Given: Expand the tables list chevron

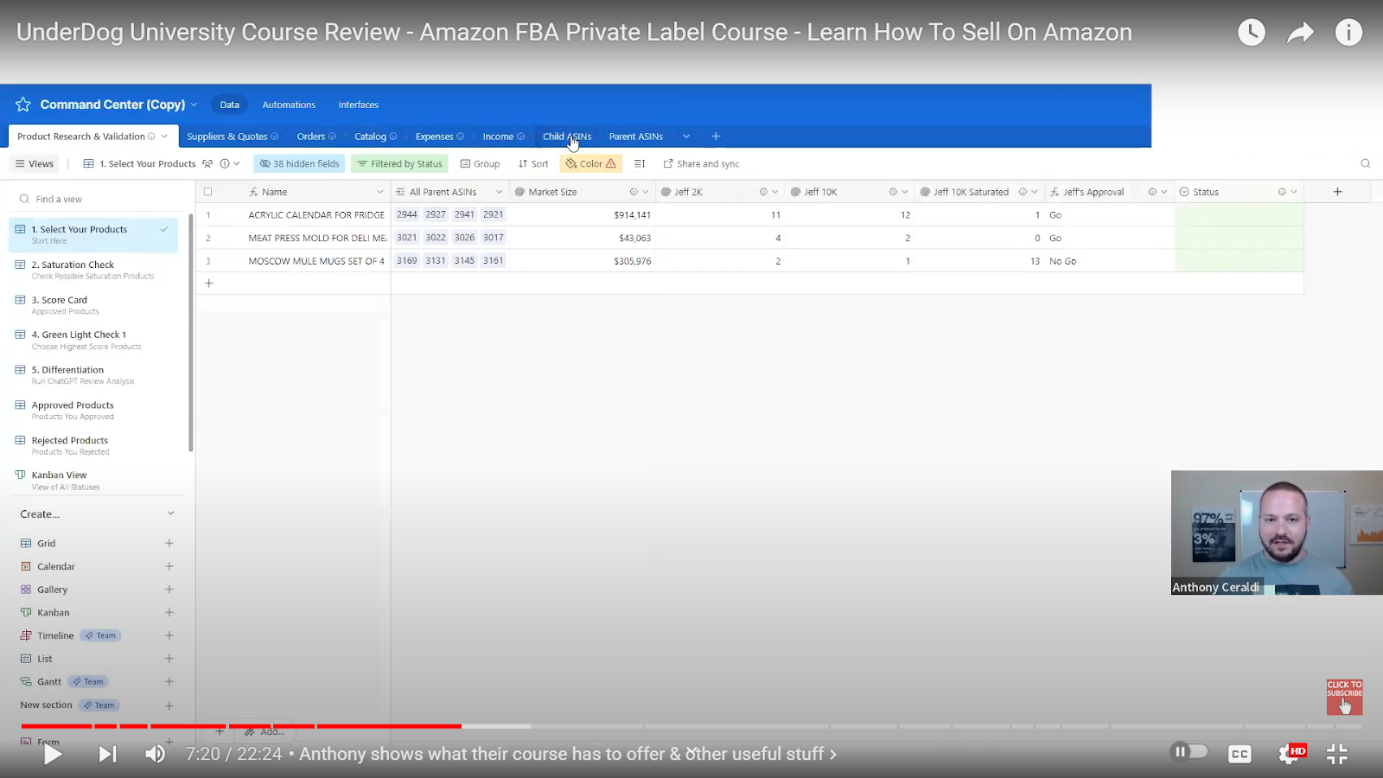Looking at the screenshot, I should [x=686, y=137].
